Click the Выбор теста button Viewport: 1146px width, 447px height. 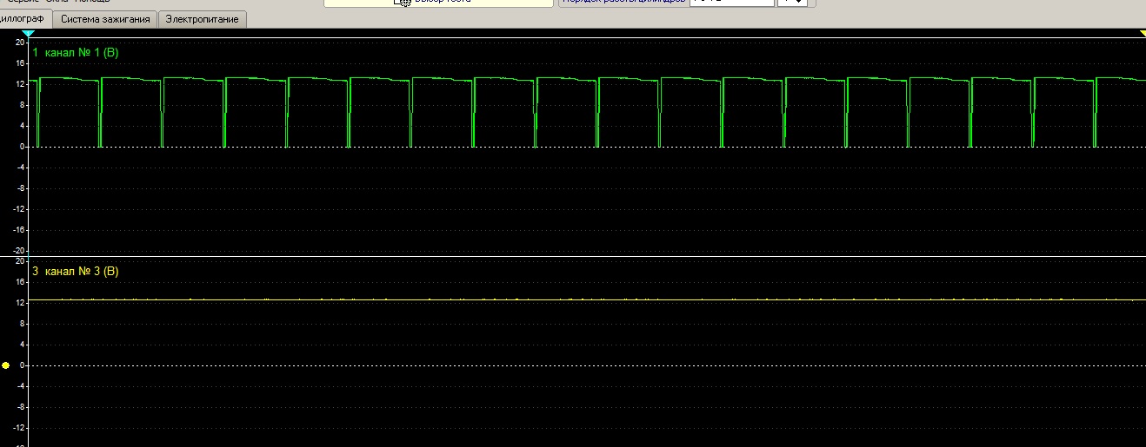pos(439,3)
